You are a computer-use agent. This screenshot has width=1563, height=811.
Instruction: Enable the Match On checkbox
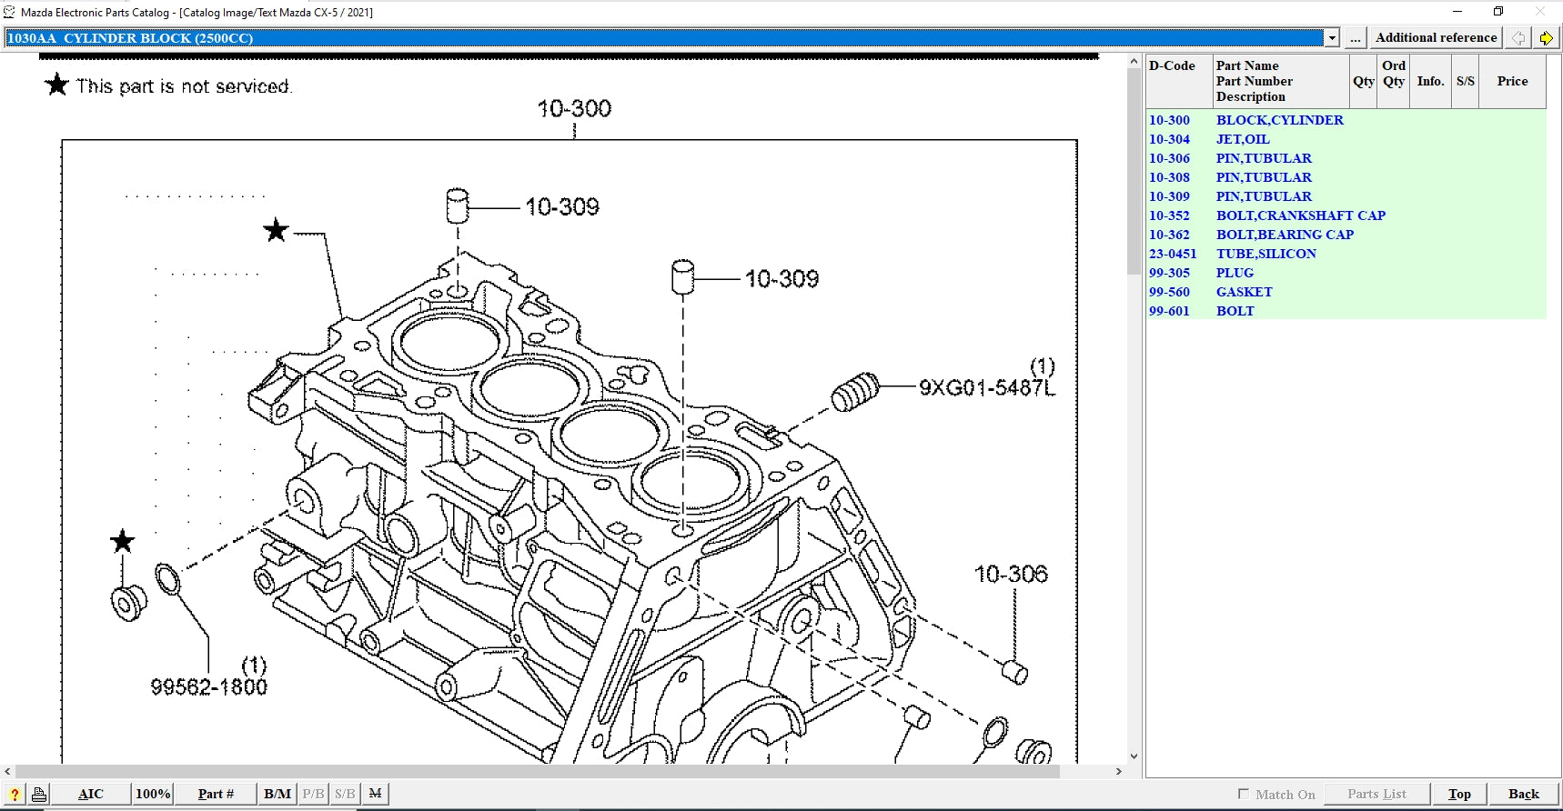(x=1244, y=794)
